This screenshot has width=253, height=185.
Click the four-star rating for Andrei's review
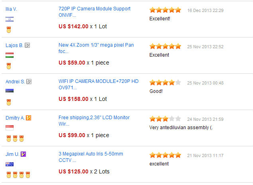[165, 83]
